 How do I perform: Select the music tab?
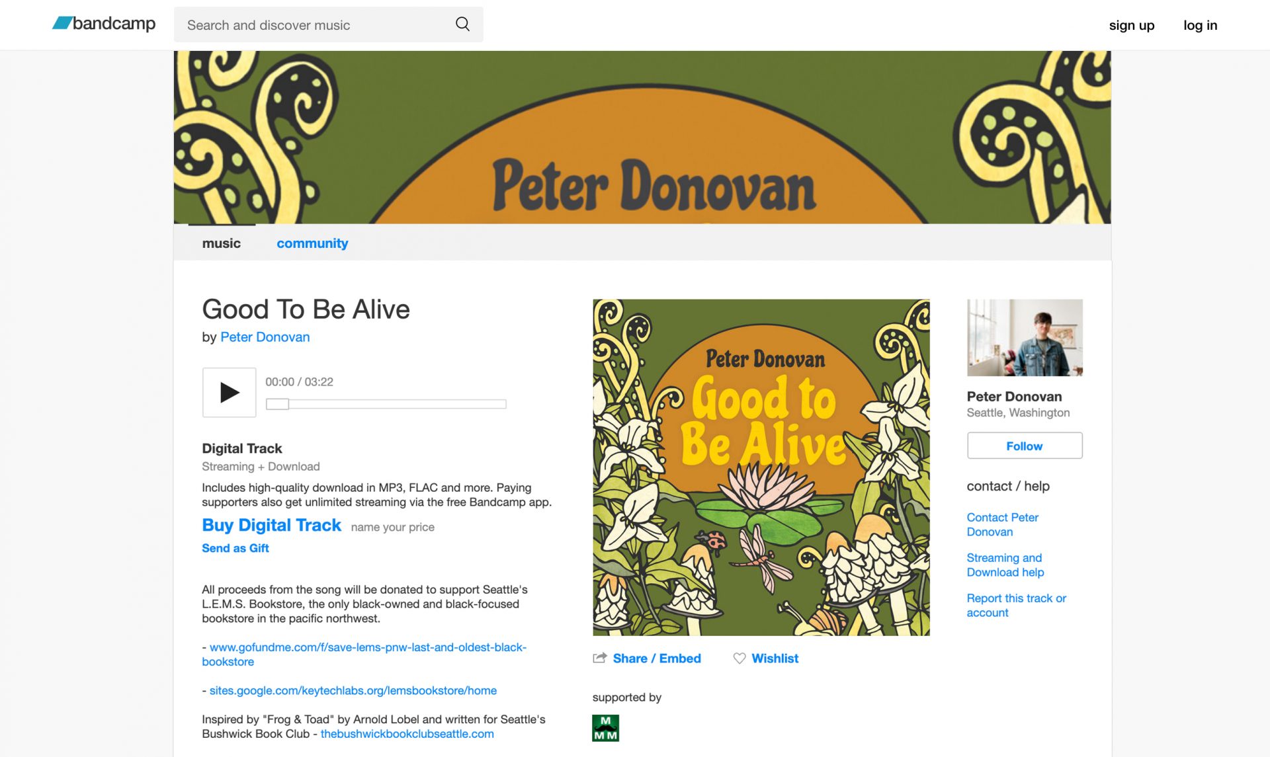pyautogui.click(x=222, y=243)
